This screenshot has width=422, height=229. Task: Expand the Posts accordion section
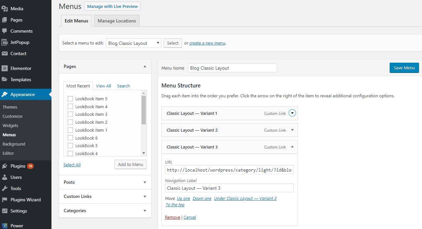(x=105, y=182)
